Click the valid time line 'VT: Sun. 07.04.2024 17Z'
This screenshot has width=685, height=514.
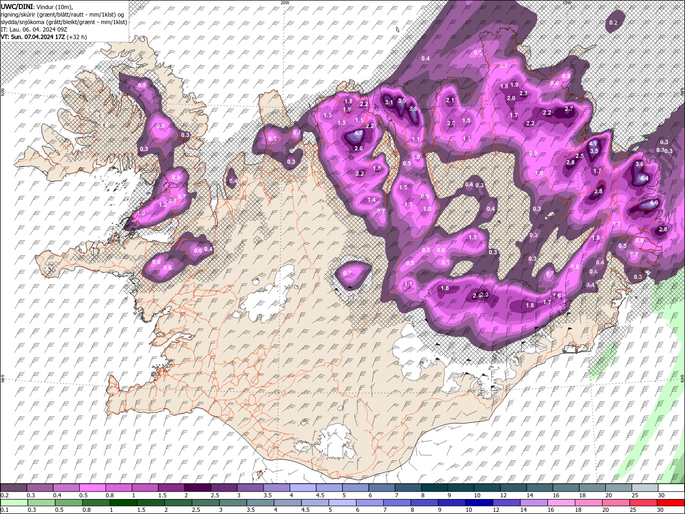pyautogui.click(x=33, y=37)
